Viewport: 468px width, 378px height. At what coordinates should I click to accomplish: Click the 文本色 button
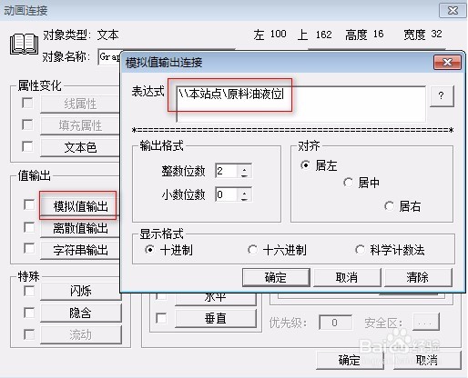(x=80, y=147)
